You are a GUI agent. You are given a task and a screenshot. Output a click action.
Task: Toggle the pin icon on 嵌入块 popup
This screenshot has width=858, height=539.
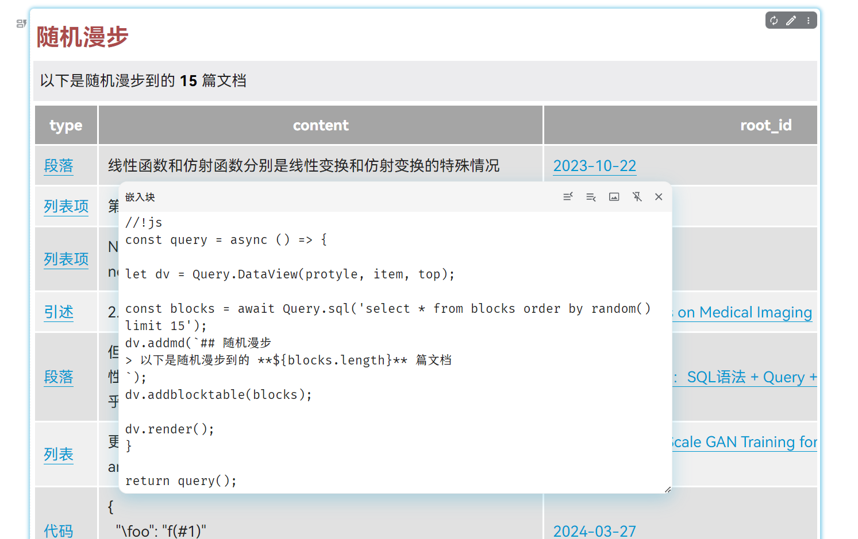pyautogui.click(x=637, y=197)
